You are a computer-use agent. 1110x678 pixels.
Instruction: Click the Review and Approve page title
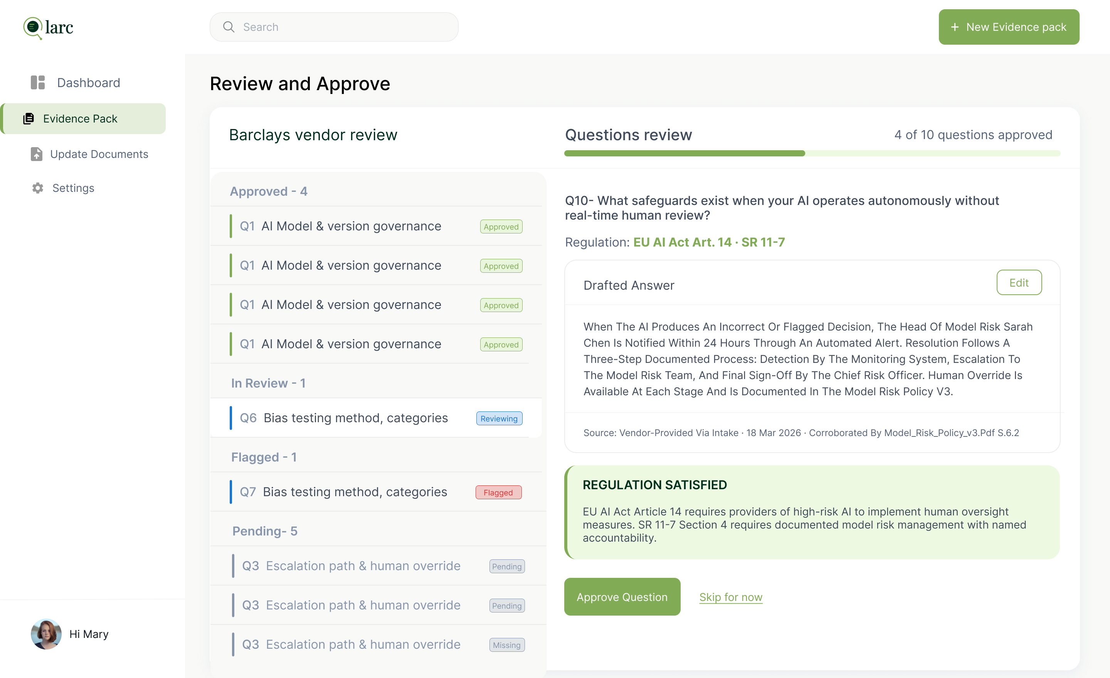click(299, 84)
